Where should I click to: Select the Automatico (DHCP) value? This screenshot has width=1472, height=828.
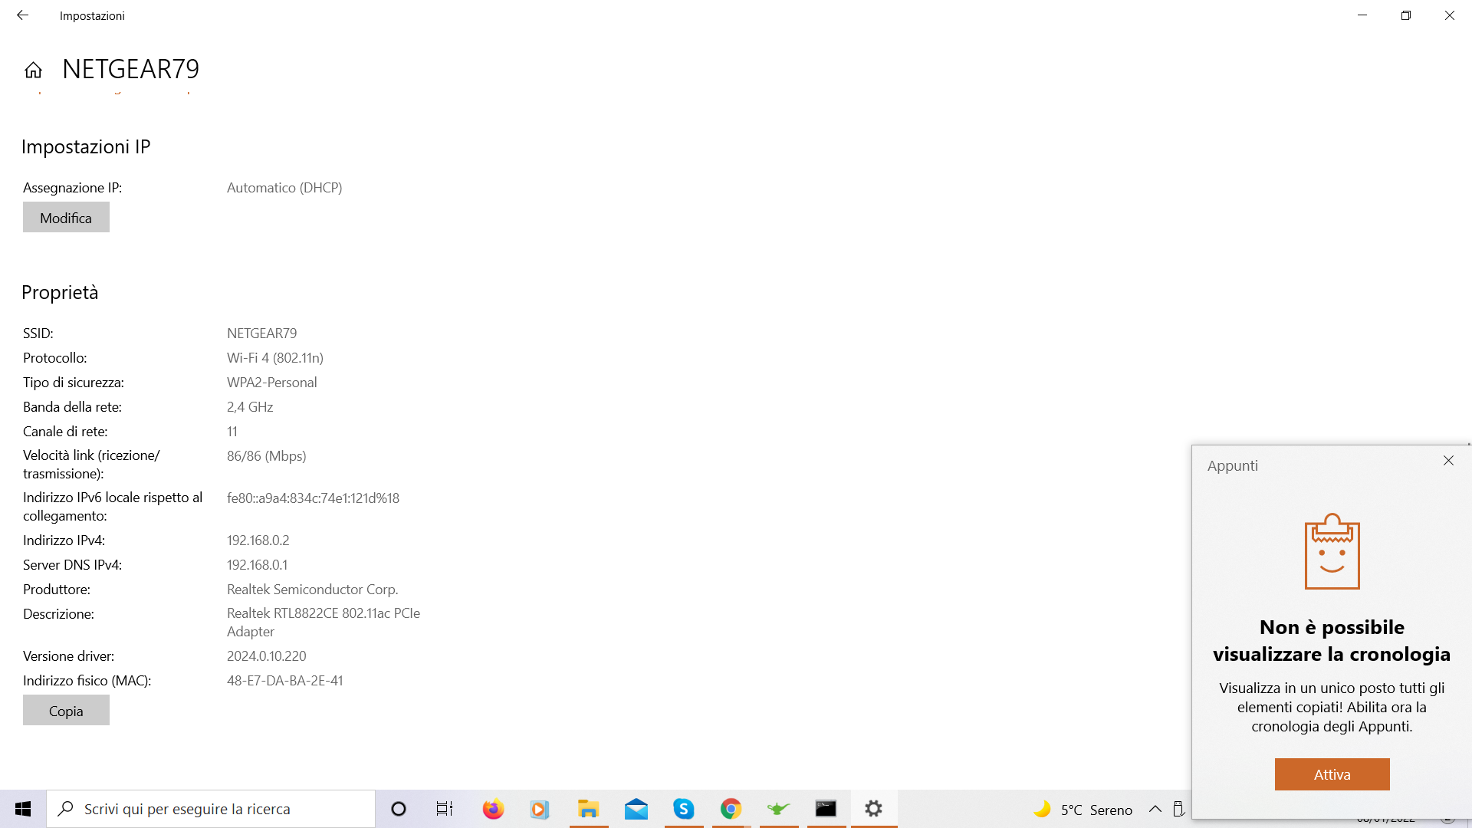pos(284,188)
